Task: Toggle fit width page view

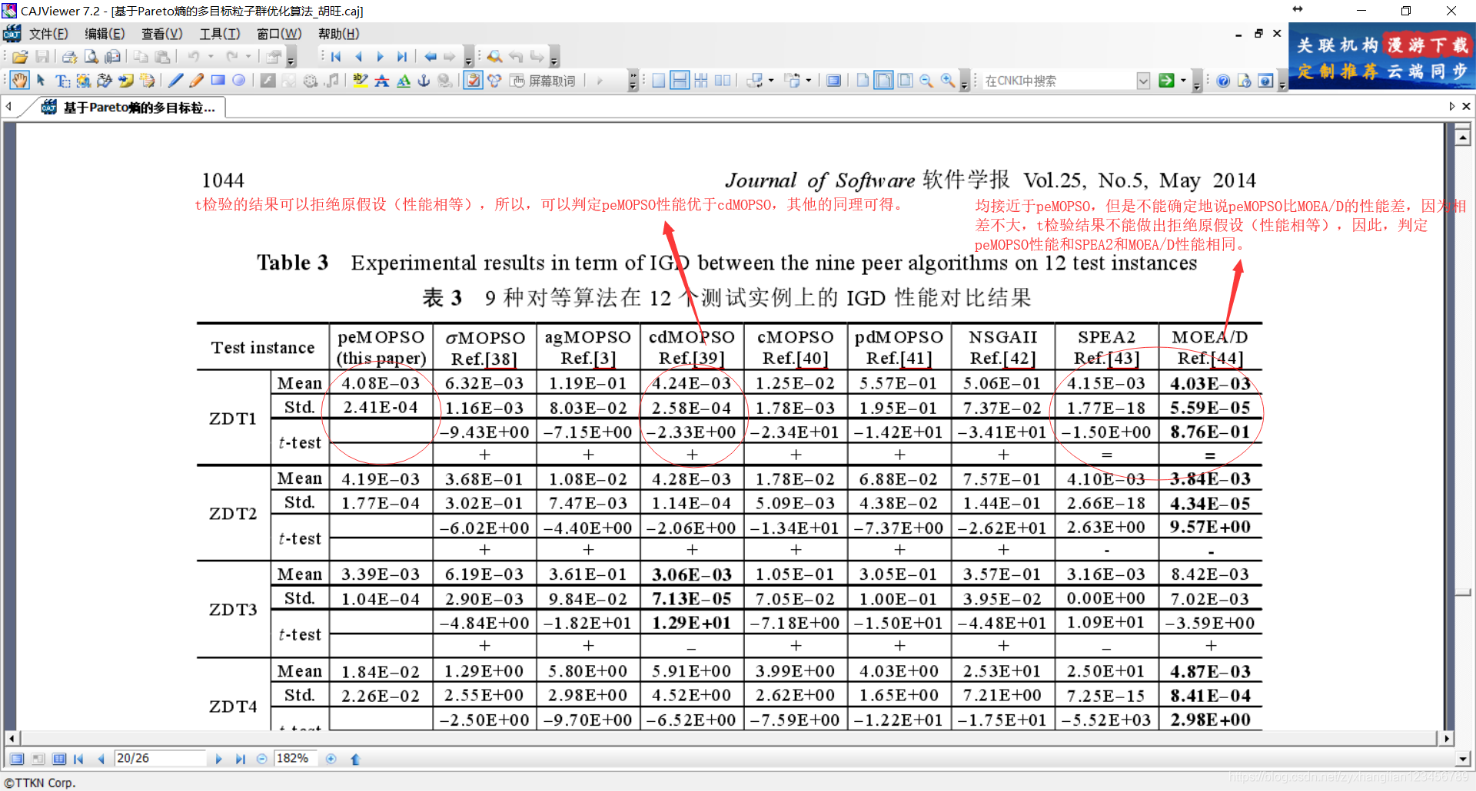Action: click(884, 81)
